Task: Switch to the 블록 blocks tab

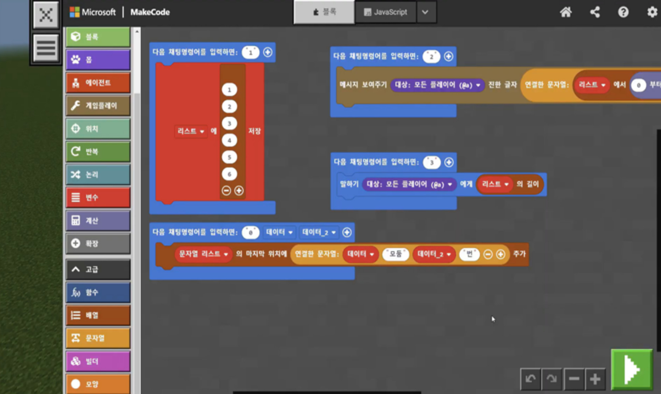Action: click(x=324, y=12)
